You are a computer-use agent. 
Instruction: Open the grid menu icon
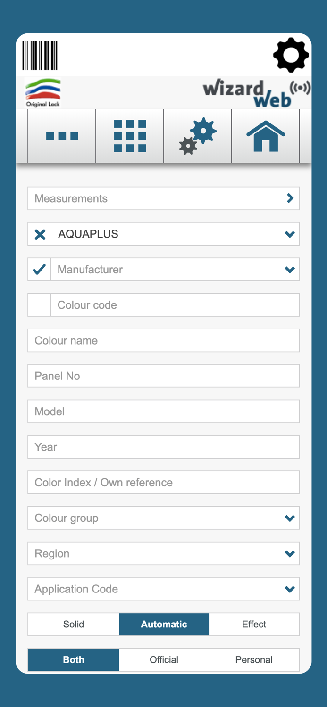pos(130,136)
